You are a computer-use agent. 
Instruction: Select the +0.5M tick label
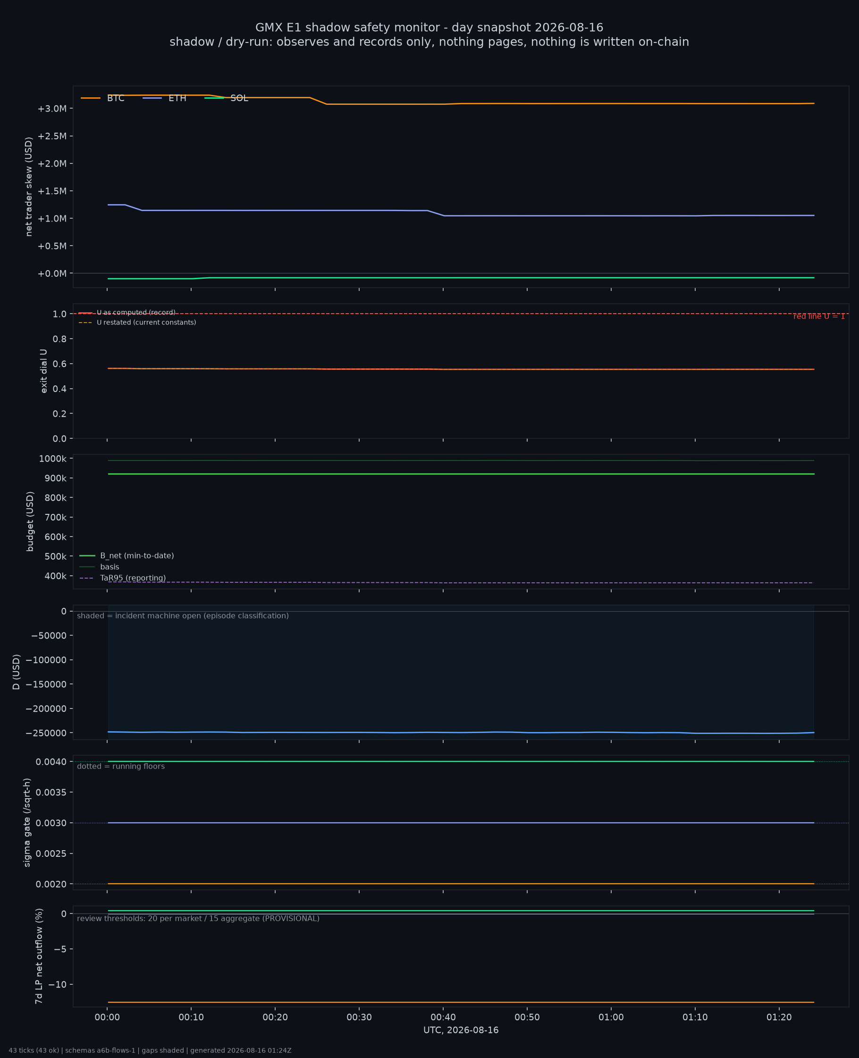click(x=52, y=246)
